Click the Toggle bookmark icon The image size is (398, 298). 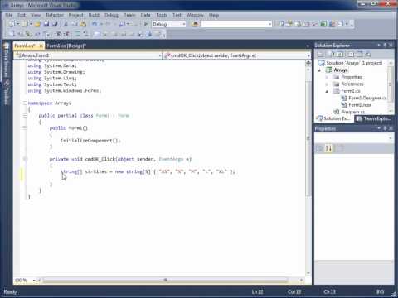click(96, 34)
